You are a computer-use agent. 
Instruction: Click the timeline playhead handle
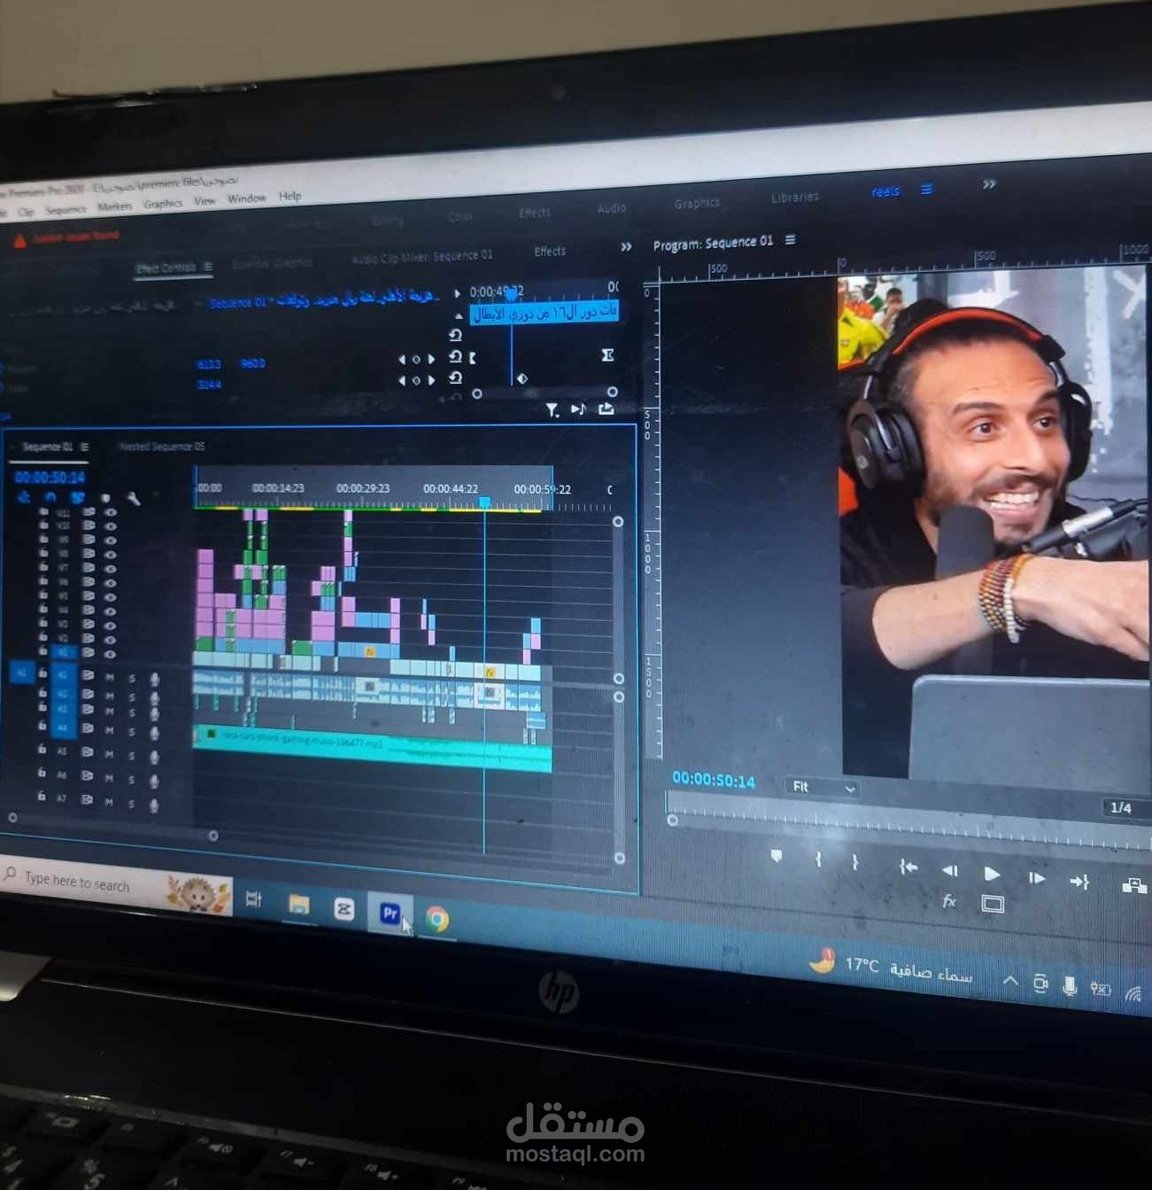(484, 502)
